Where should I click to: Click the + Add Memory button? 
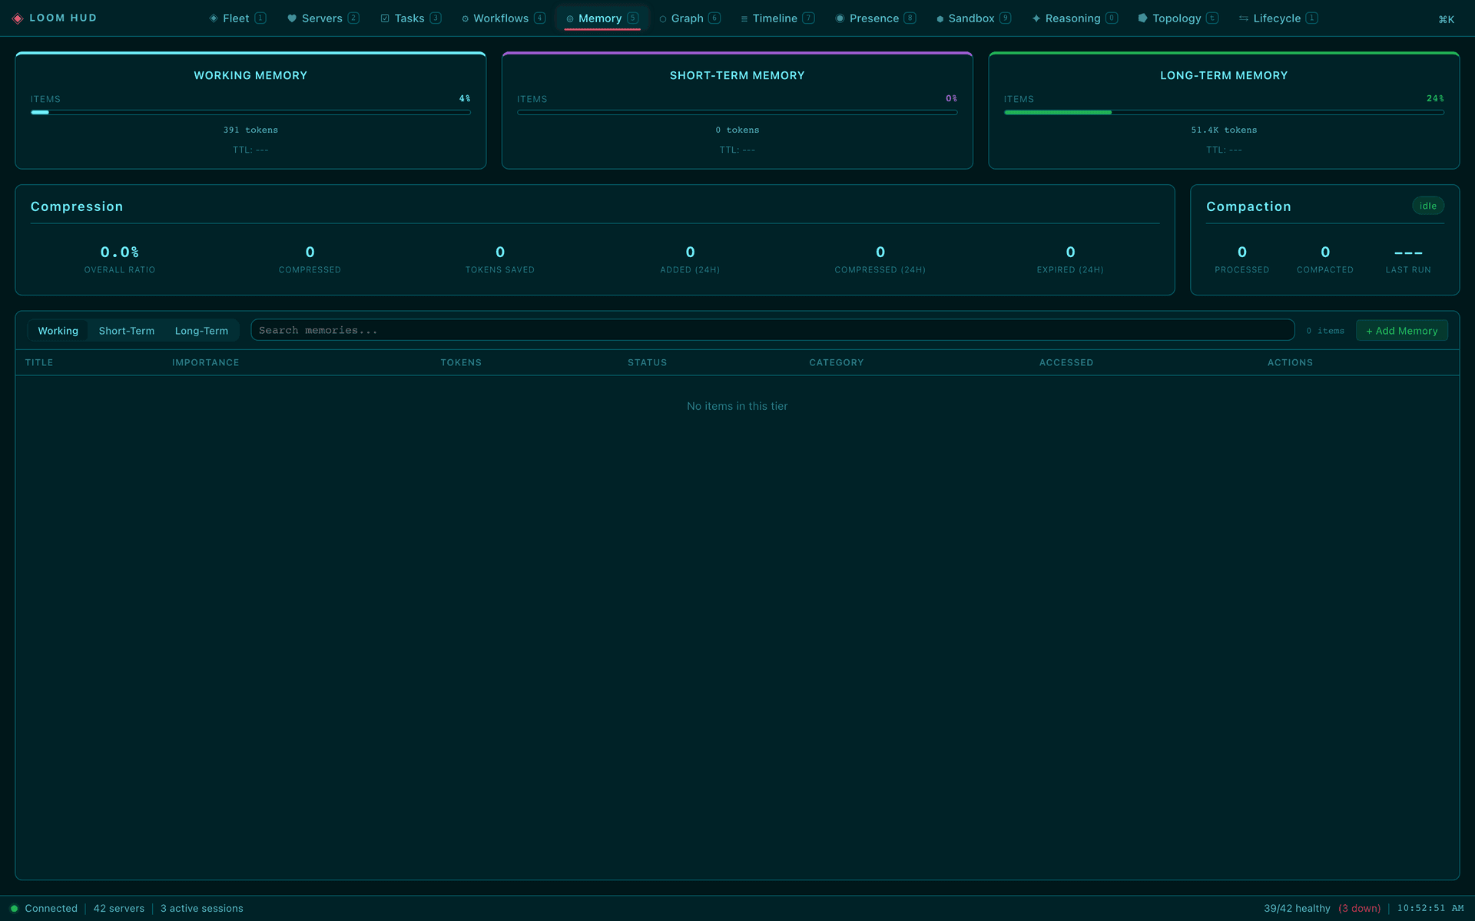click(1401, 330)
